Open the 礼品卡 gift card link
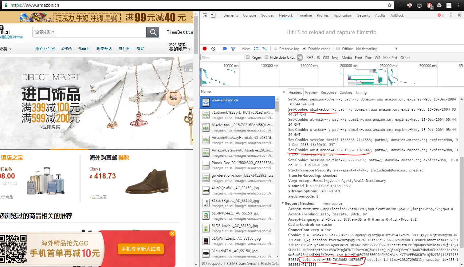Viewport: 464px width, 267px height. click(84, 48)
